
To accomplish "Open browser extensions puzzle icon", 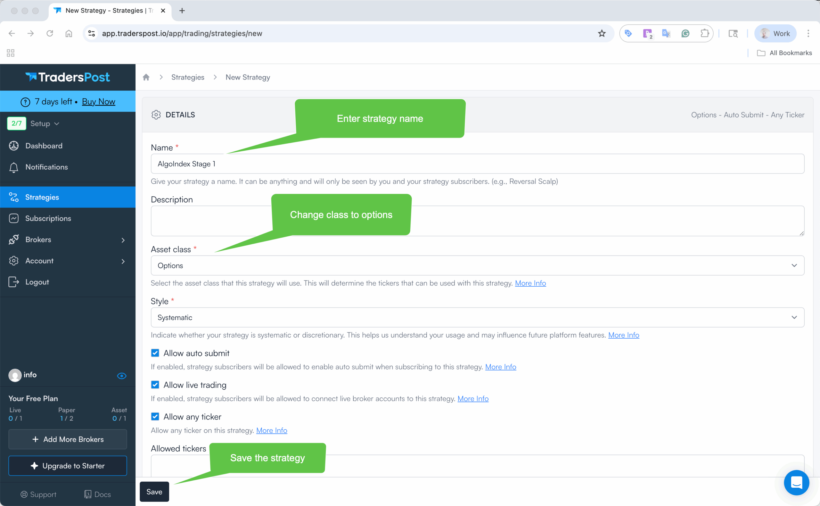I will point(704,33).
